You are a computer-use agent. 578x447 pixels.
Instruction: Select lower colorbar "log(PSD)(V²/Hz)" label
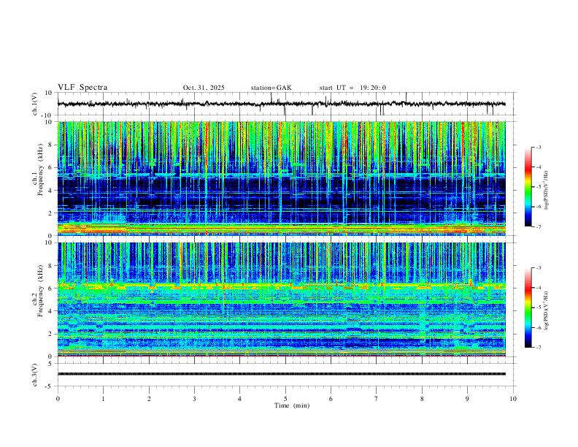pos(546,310)
